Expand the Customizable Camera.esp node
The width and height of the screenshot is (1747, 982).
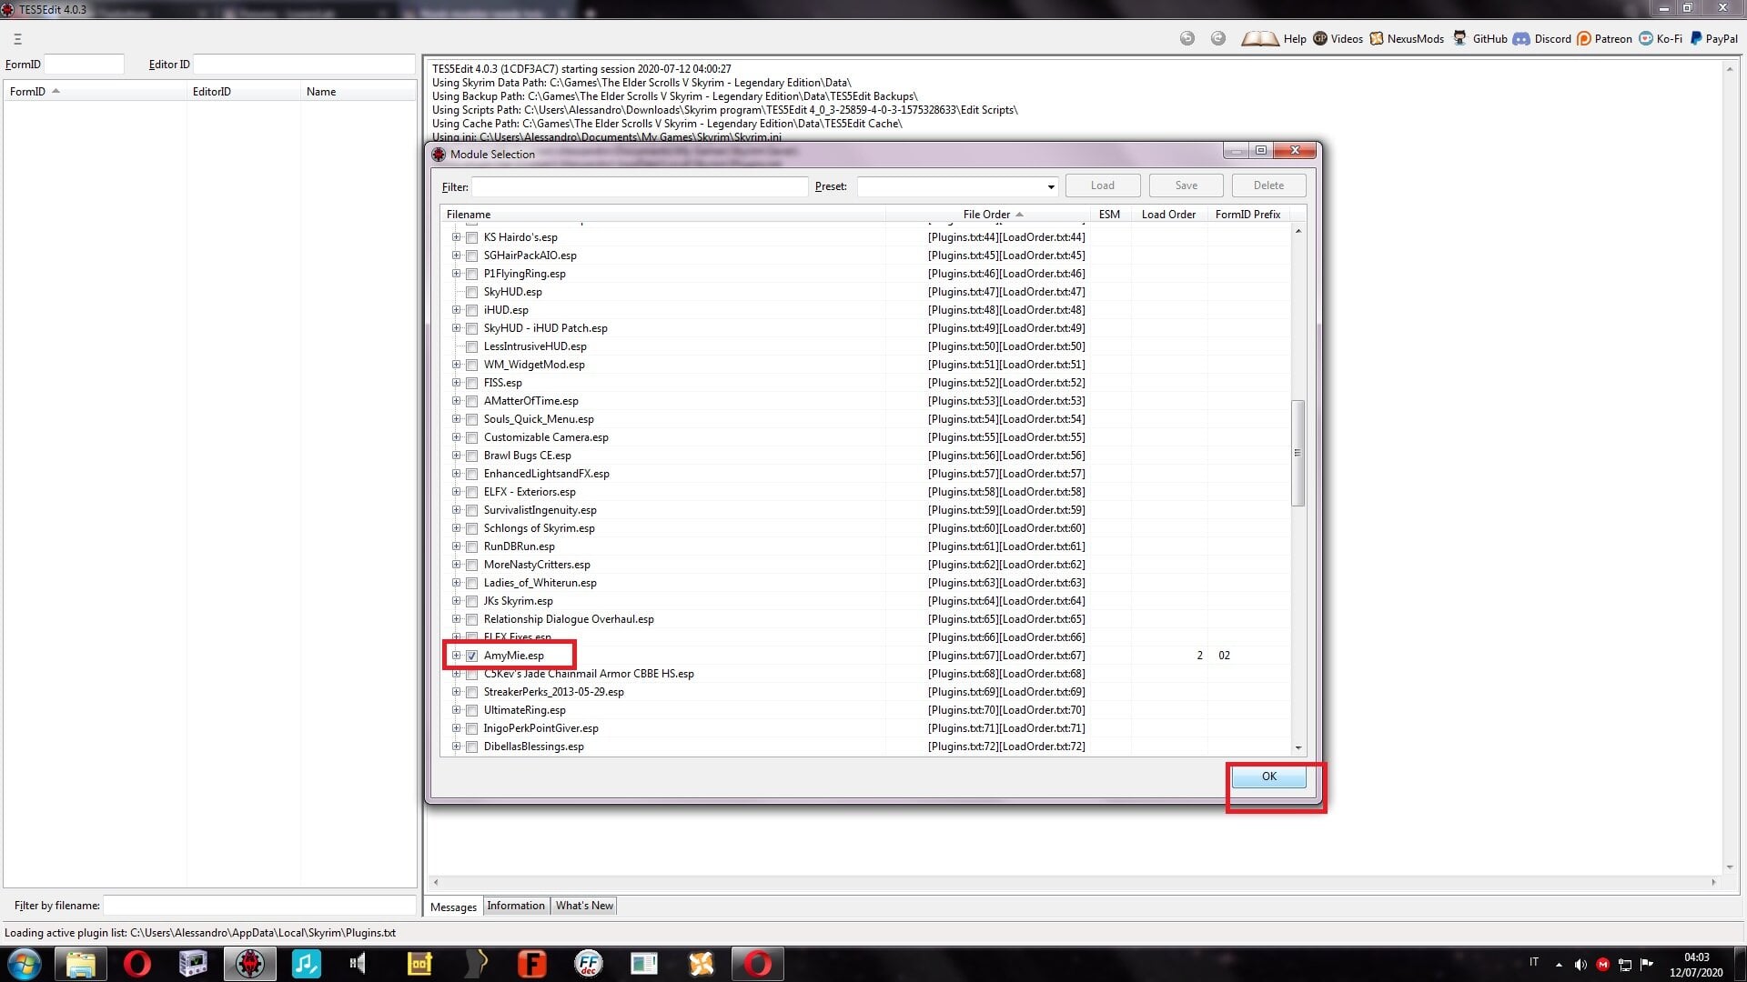tap(456, 437)
